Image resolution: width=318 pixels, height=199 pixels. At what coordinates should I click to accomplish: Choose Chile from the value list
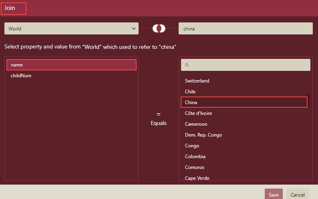tap(244, 91)
